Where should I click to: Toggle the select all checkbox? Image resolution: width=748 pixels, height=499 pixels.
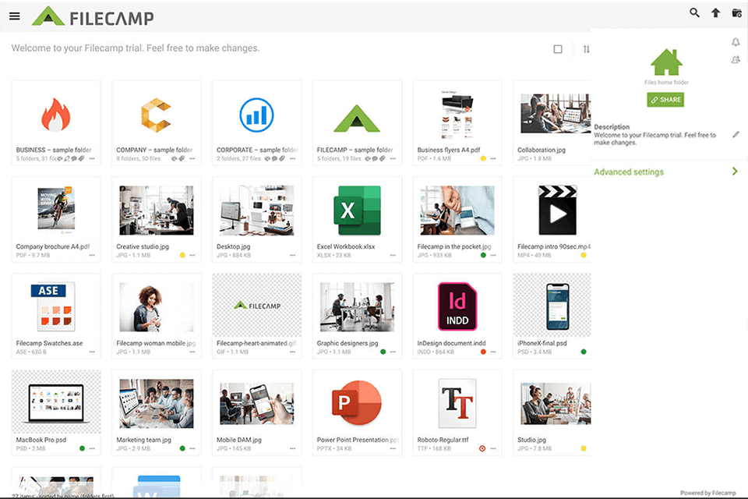click(x=558, y=49)
